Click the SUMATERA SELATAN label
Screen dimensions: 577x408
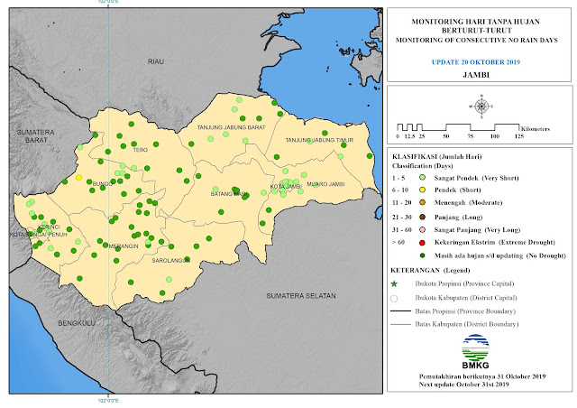tap(301, 295)
